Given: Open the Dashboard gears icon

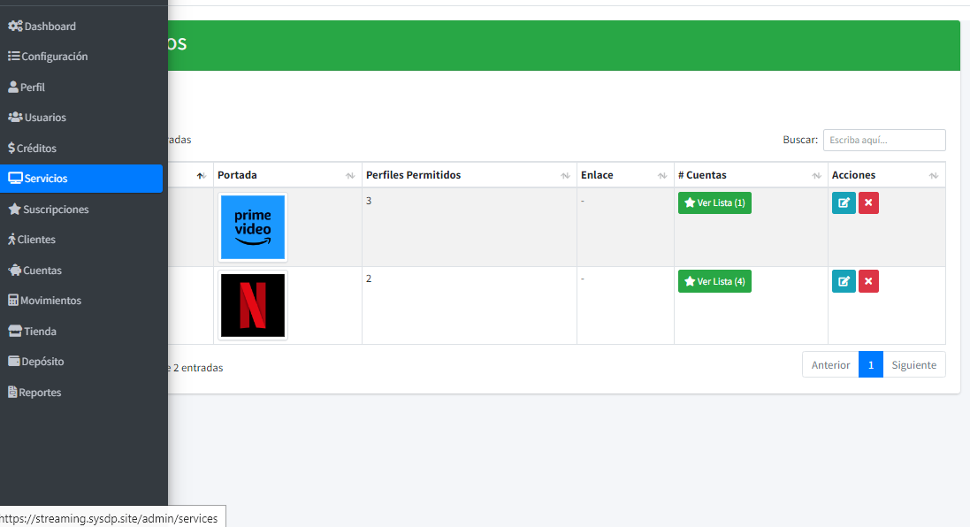Looking at the screenshot, I should point(15,26).
